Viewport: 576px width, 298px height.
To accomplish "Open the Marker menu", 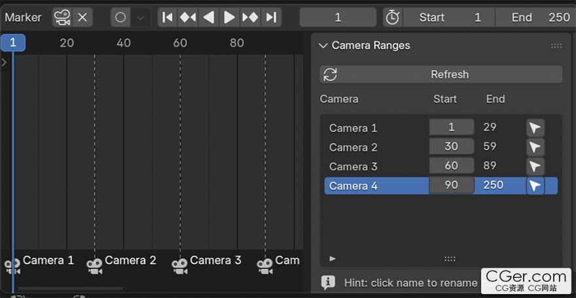I will (23, 18).
